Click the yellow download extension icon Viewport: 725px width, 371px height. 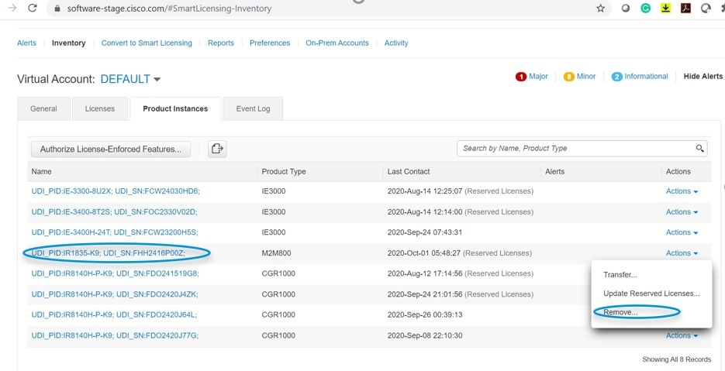665,9
